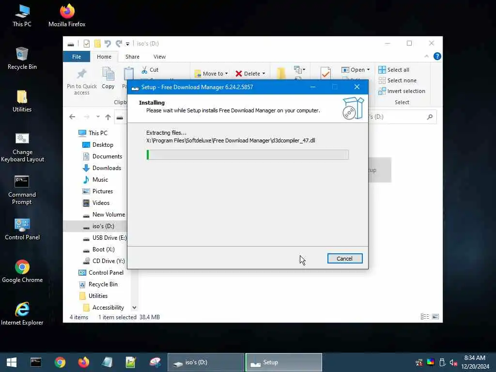Viewport: 496px width, 372px height.
Task: Select Accessibility folder in navigation pane
Action: (x=104, y=308)
